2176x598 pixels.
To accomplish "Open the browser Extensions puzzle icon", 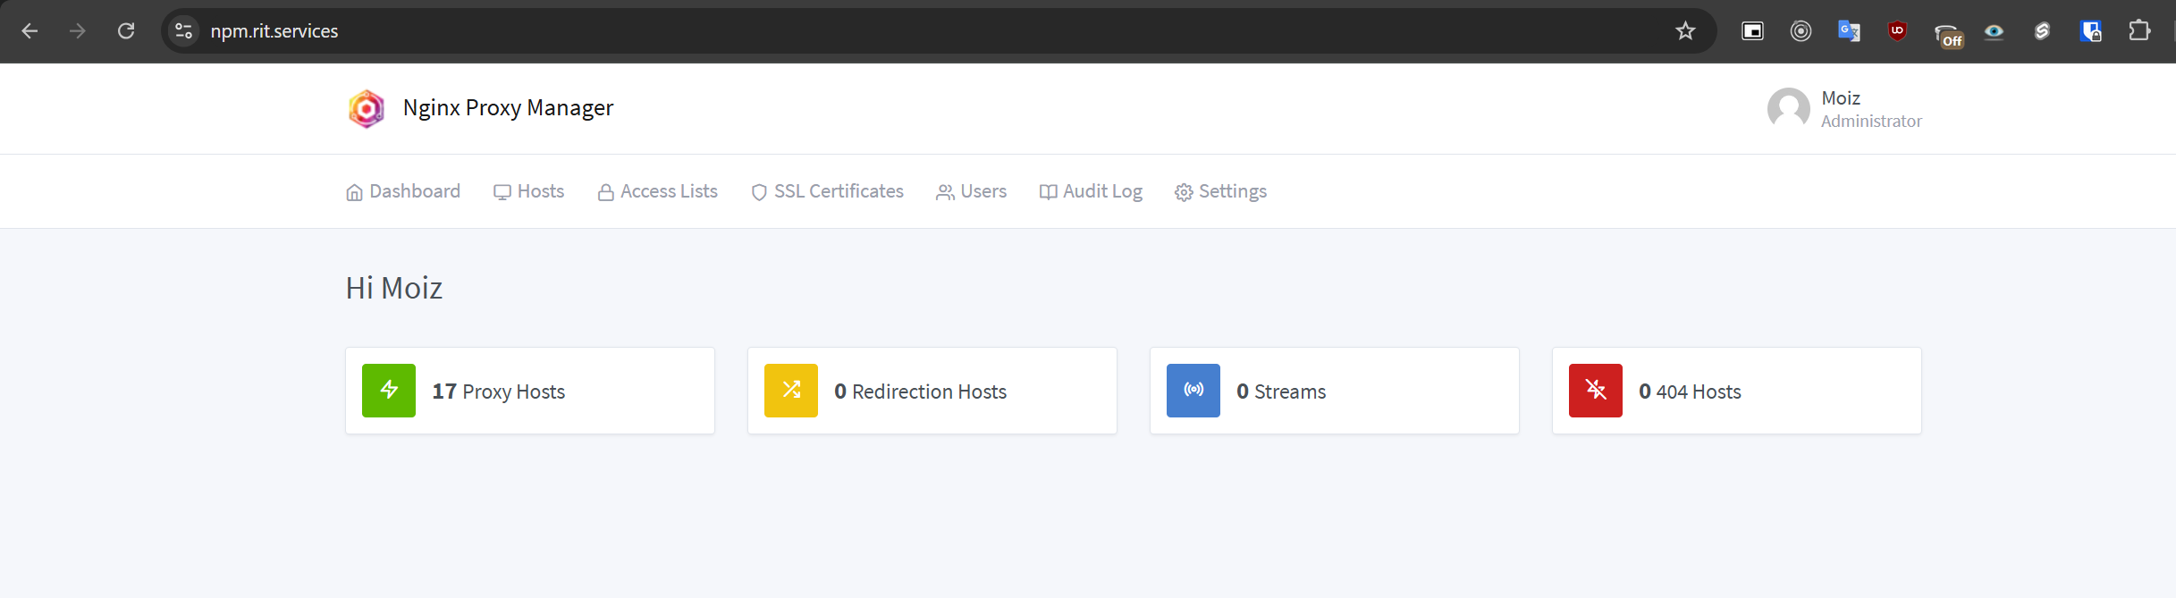I will (2138, 31).
